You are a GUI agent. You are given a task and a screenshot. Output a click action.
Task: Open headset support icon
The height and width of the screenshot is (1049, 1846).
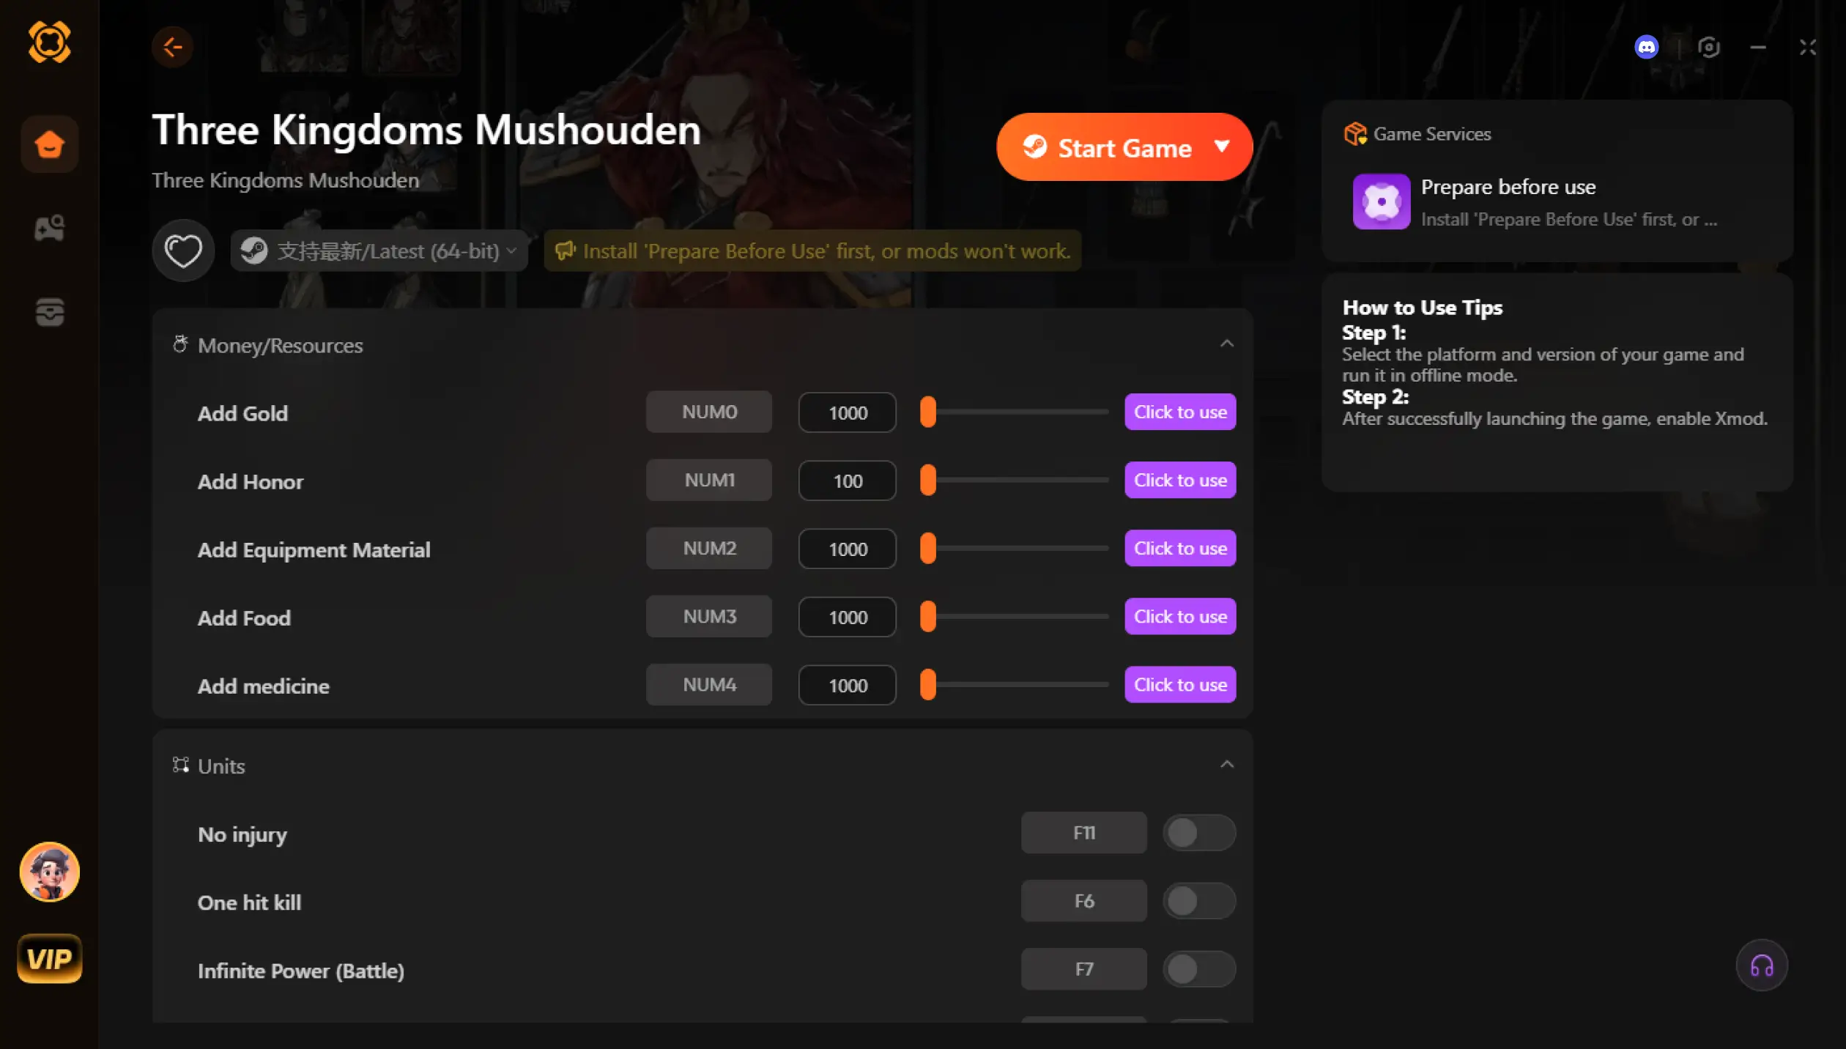pyautogui.click(x=1761, y=965)
